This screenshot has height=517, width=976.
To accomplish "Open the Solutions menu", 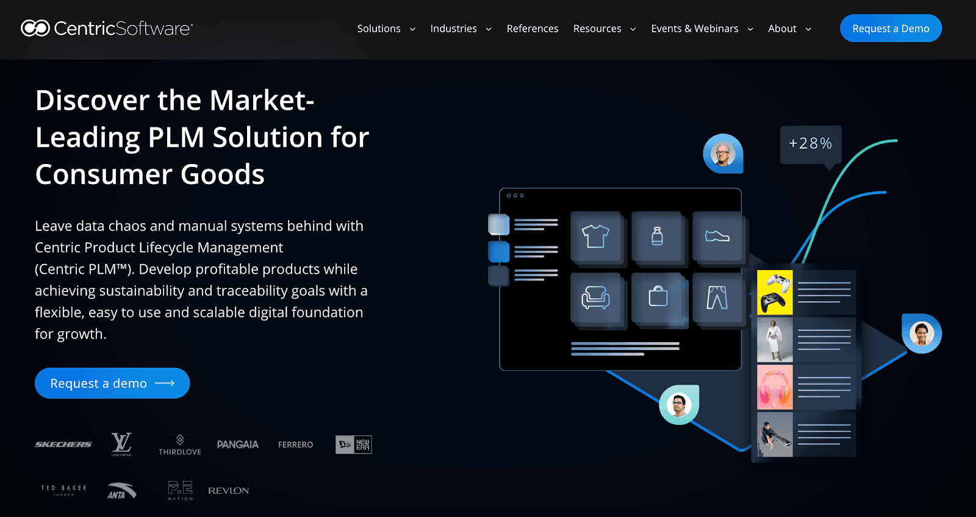I will point(379,29).
